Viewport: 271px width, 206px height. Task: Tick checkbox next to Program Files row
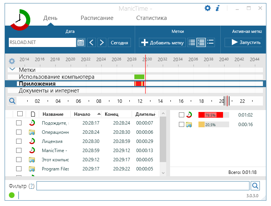(19, 169)
